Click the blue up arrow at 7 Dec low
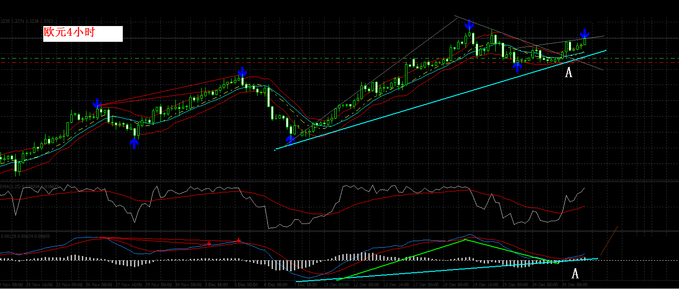The width and height of the screenshot is (679, 289). pos(290,139)
